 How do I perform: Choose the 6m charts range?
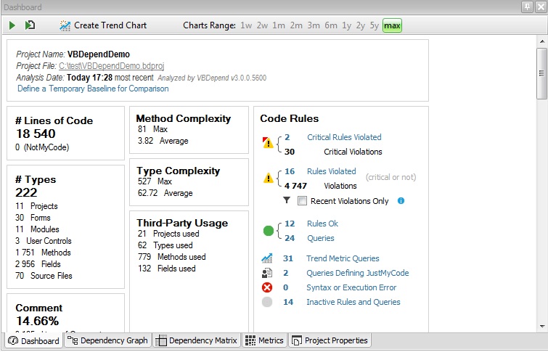(x=331, y=25)
